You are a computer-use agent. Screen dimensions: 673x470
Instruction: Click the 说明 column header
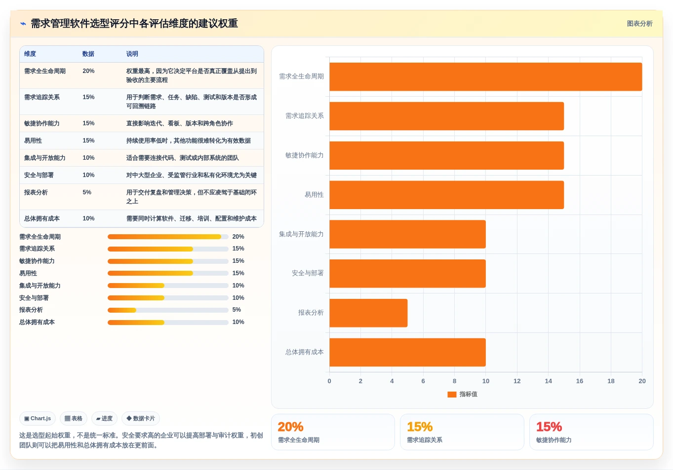[132, 54]
